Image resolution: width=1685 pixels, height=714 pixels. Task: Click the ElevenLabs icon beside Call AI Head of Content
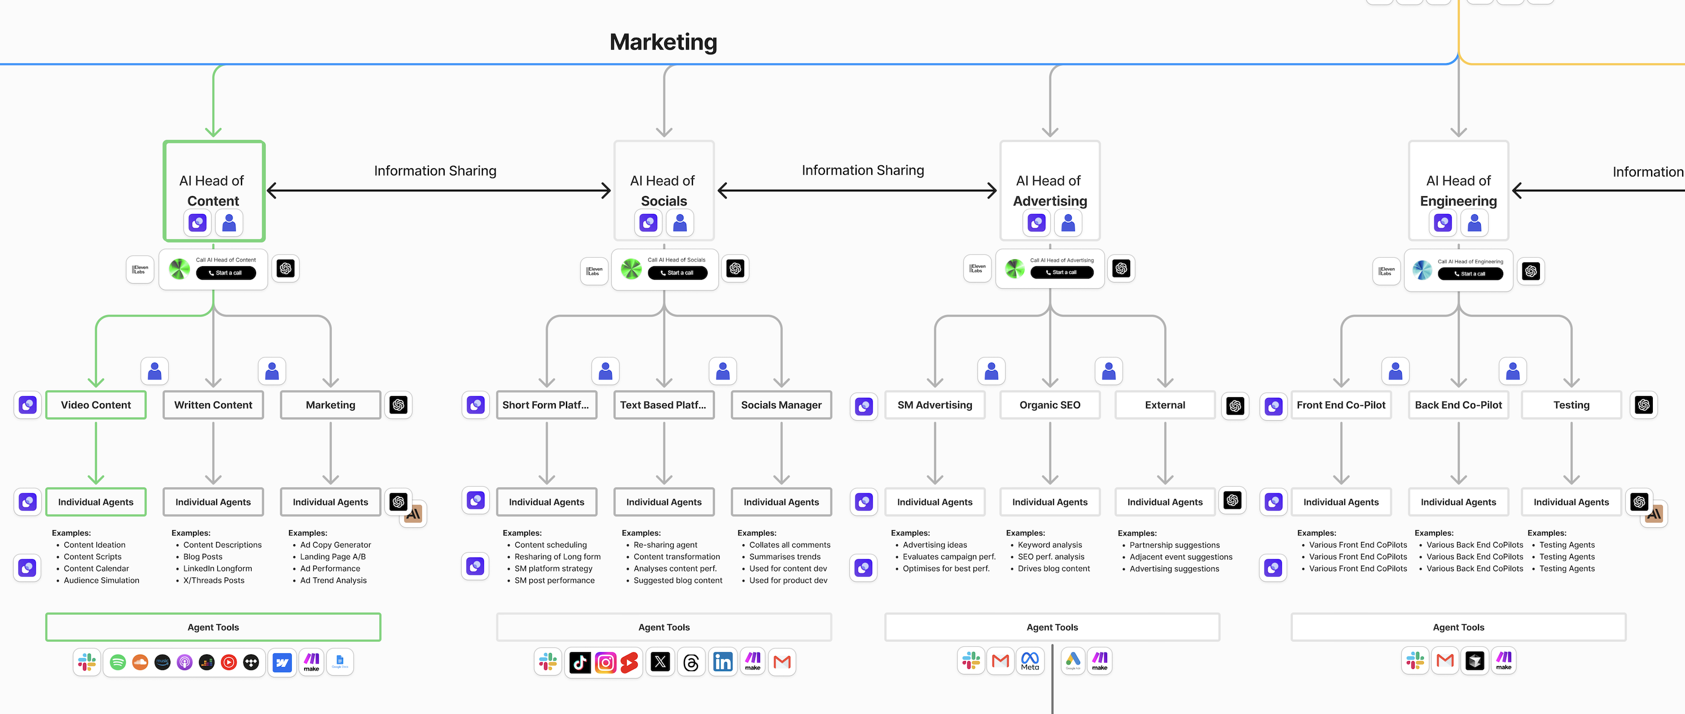(x=140, y=270)
